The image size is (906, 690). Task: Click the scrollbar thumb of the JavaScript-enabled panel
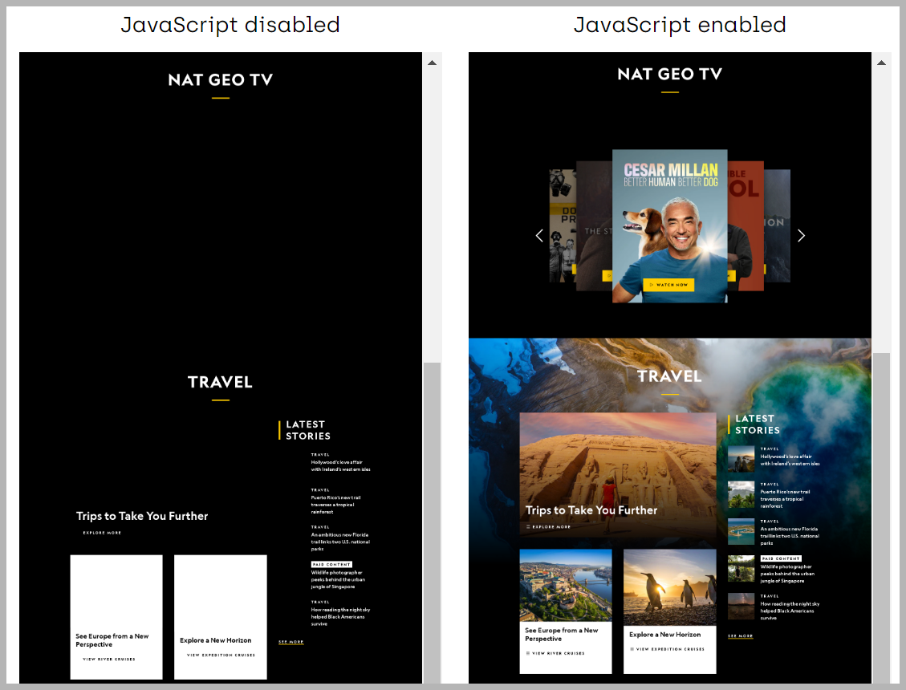click(x=881, y=513)
